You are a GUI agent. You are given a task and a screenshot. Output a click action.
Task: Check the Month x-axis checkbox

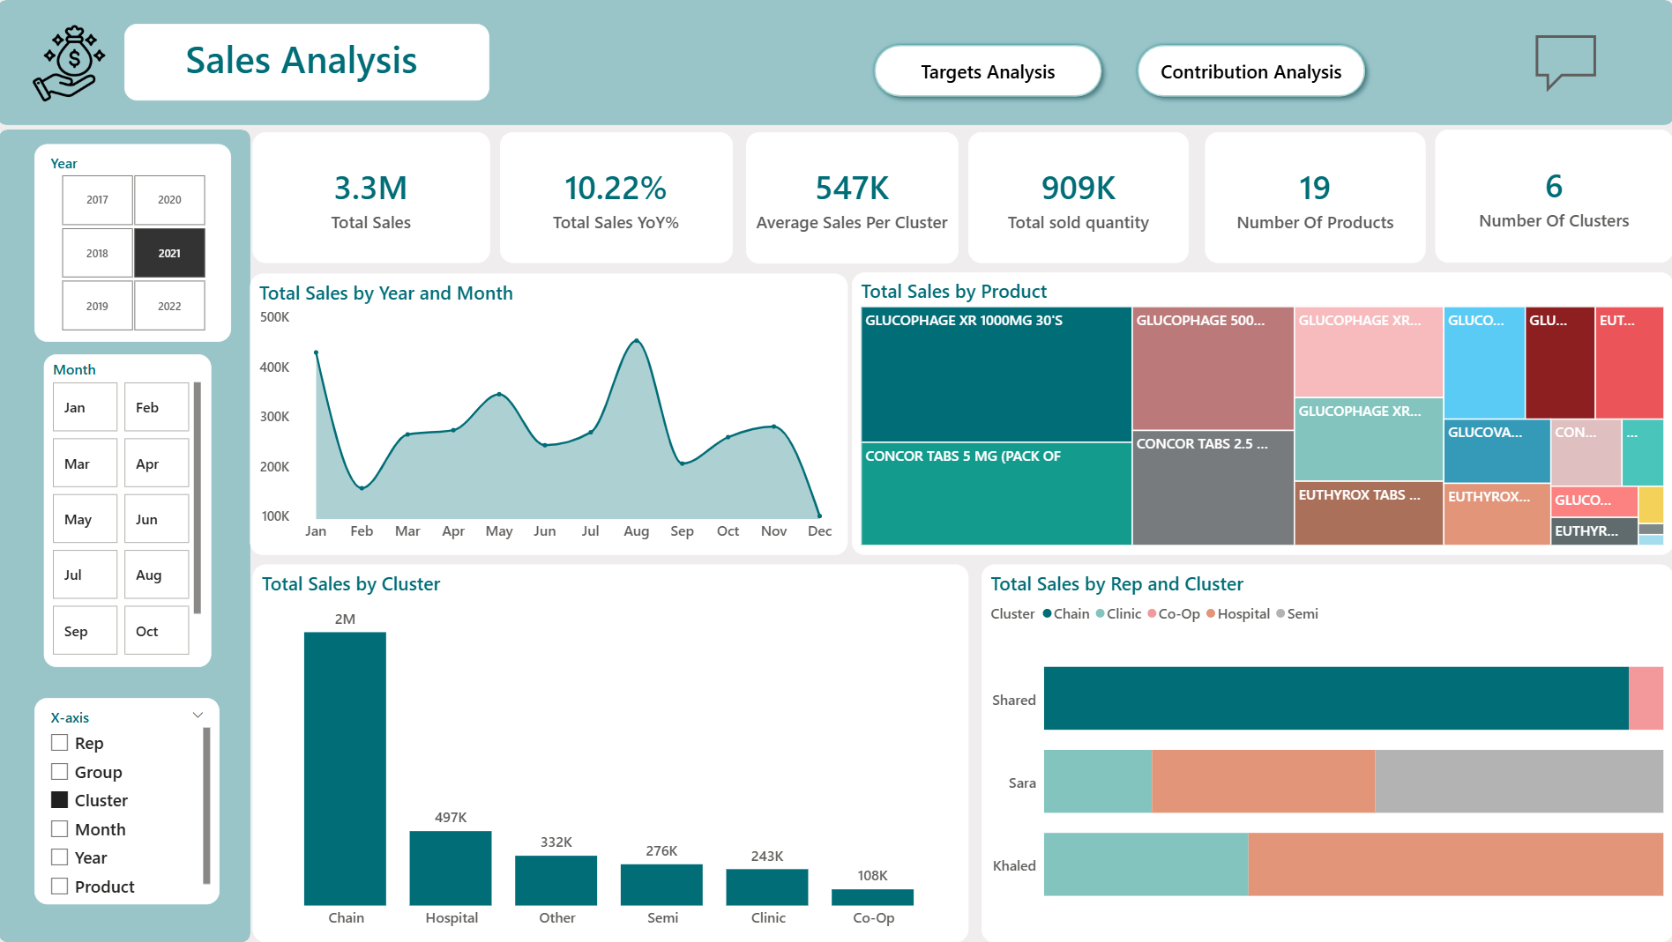tap(60, 829)
